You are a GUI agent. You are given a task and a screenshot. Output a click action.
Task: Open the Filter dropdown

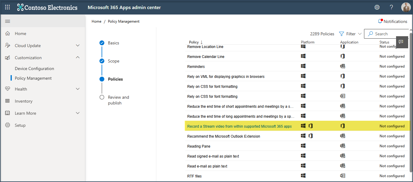350,34
